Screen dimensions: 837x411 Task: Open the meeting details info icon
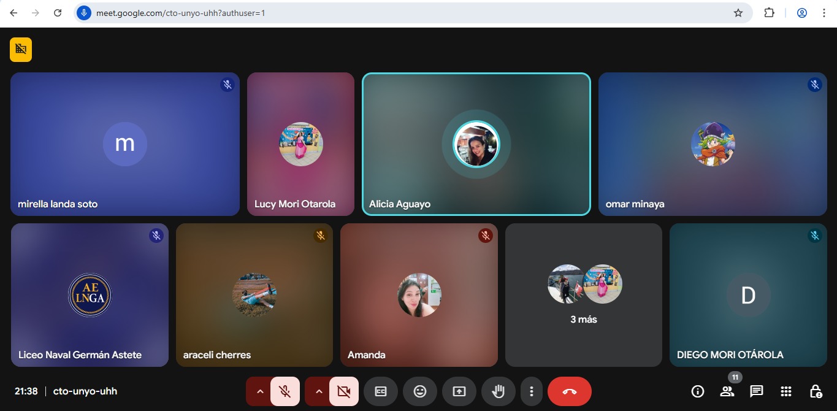tap(697, 391)
